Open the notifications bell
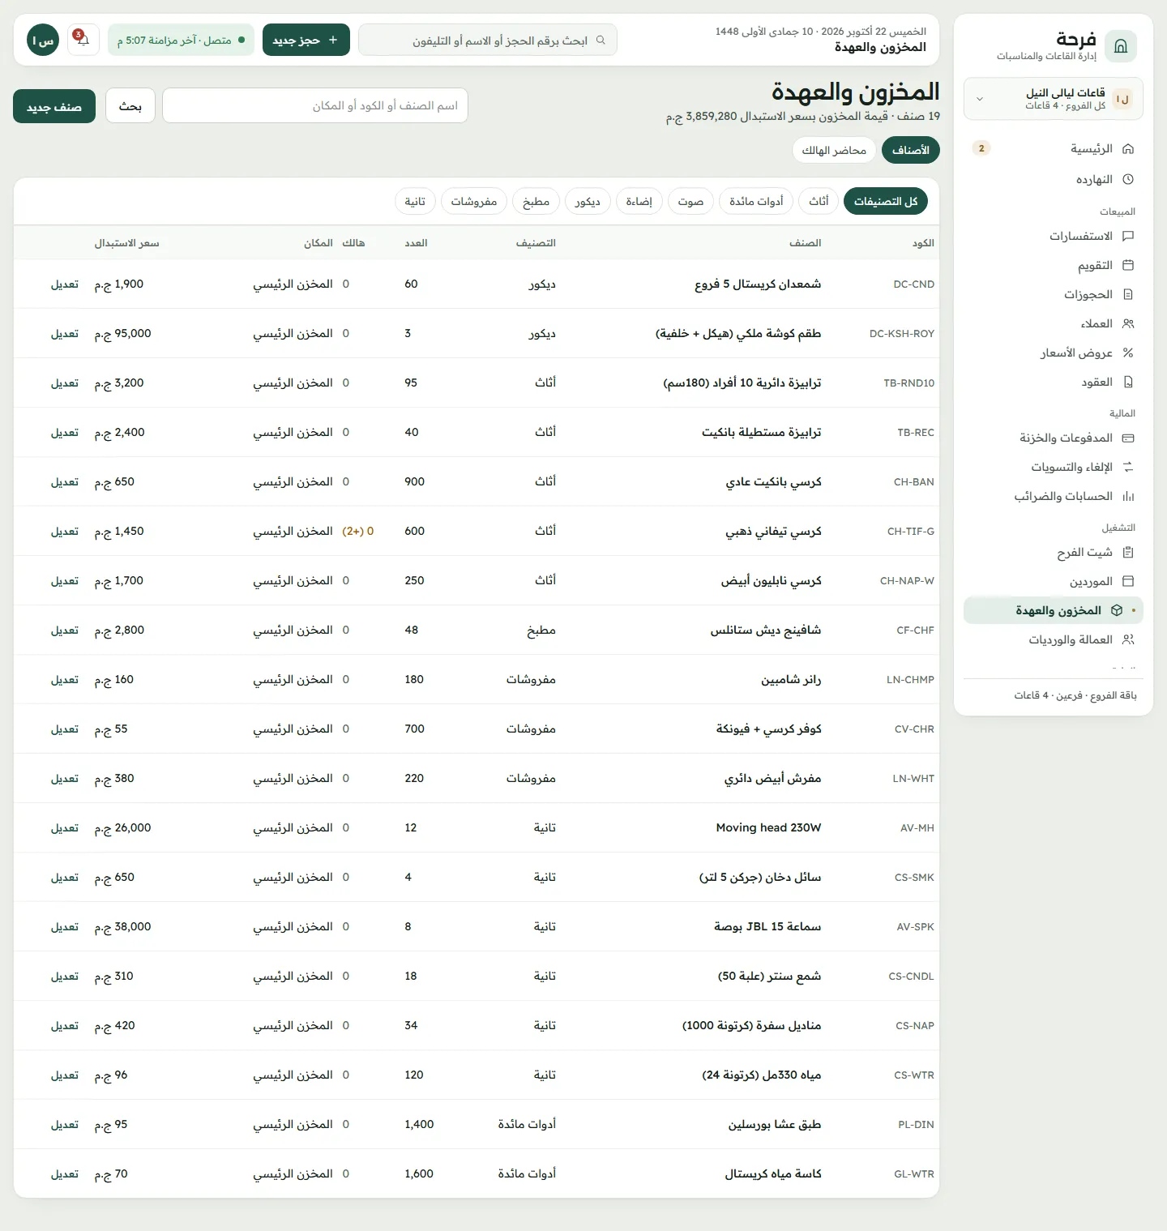The height and width of the screenshot is (1231, 1167). click(x=83, y=40)
